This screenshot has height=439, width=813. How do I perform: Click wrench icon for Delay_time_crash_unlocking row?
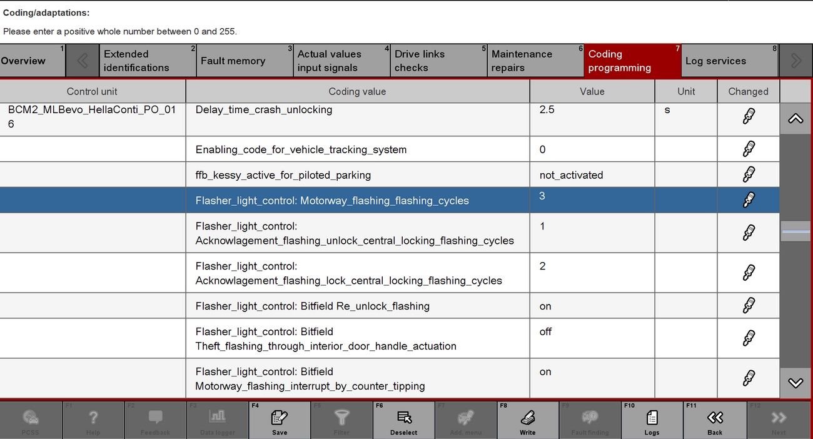click(x=748, y=116)
